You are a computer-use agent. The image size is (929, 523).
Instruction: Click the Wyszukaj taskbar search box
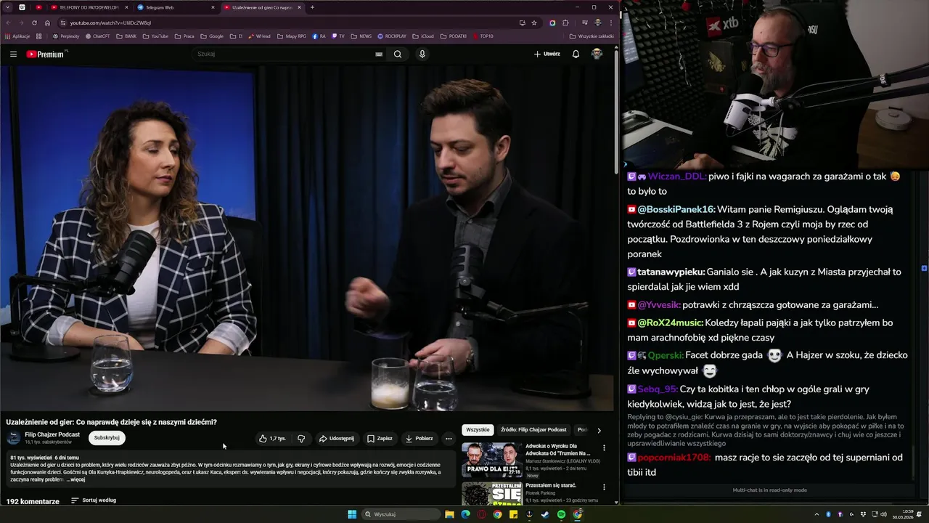pyautogui.click(x=401, y=514)
